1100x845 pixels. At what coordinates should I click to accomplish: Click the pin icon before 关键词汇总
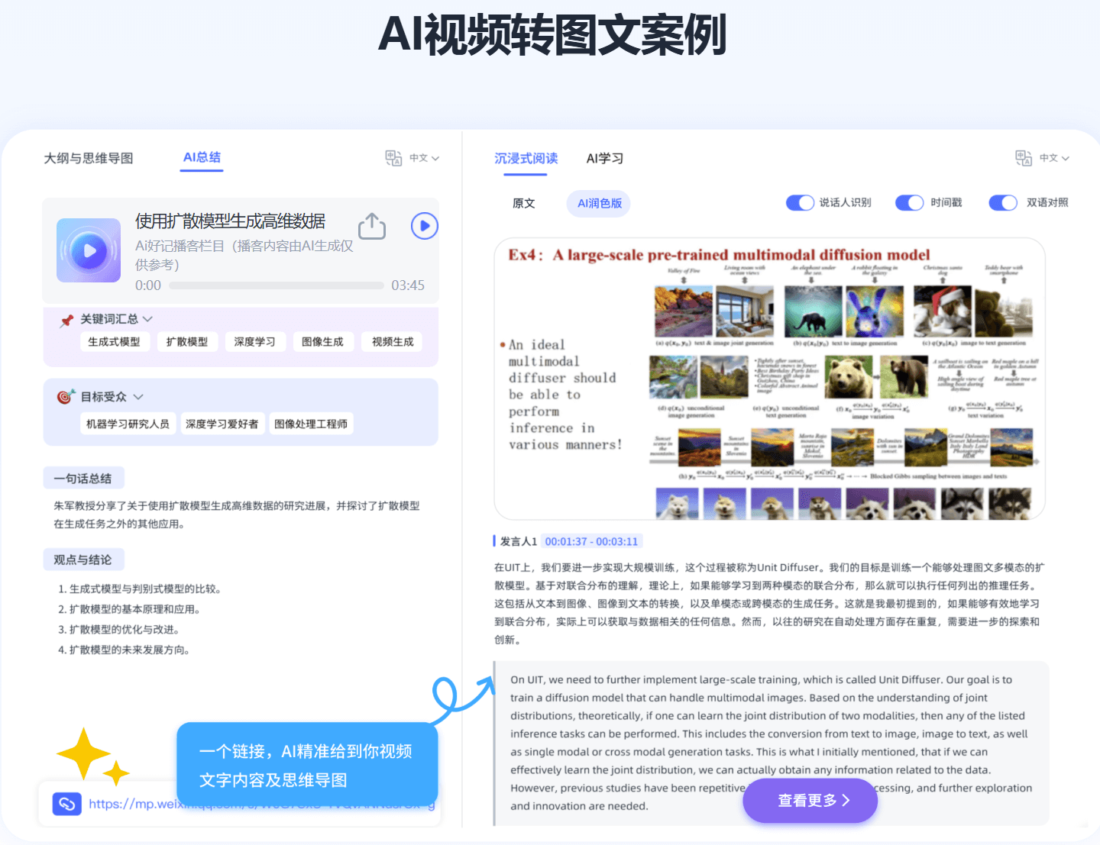[x=66, y=318]
